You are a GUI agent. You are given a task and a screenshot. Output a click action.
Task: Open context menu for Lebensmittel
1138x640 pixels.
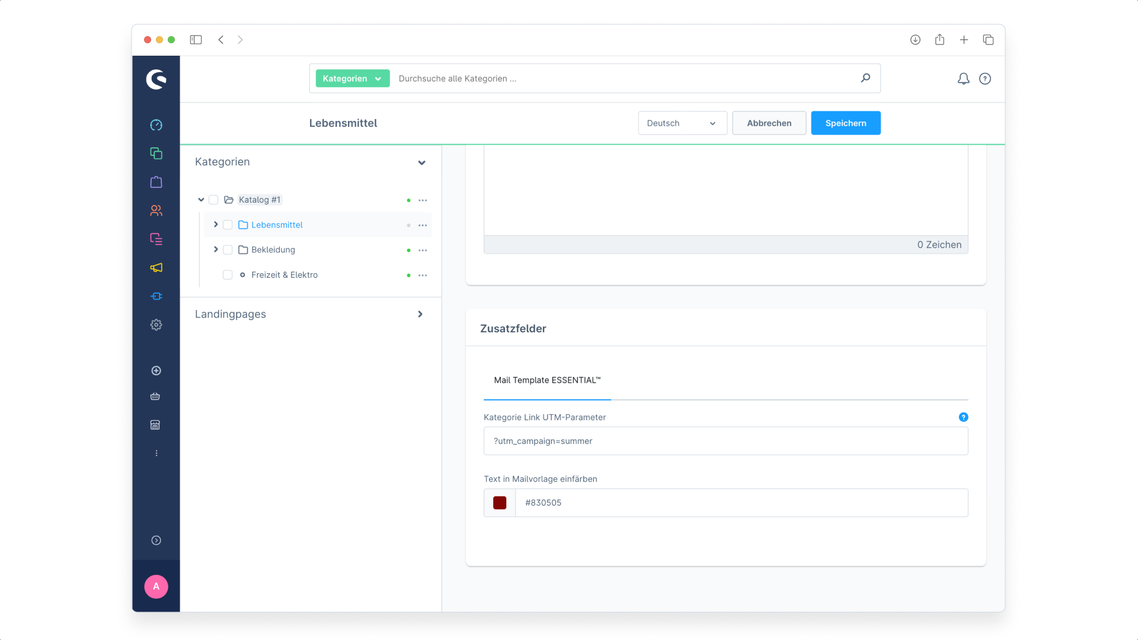tap(423, 225)
